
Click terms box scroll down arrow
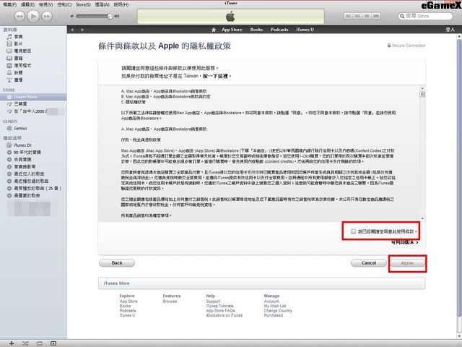coord(422,218)
